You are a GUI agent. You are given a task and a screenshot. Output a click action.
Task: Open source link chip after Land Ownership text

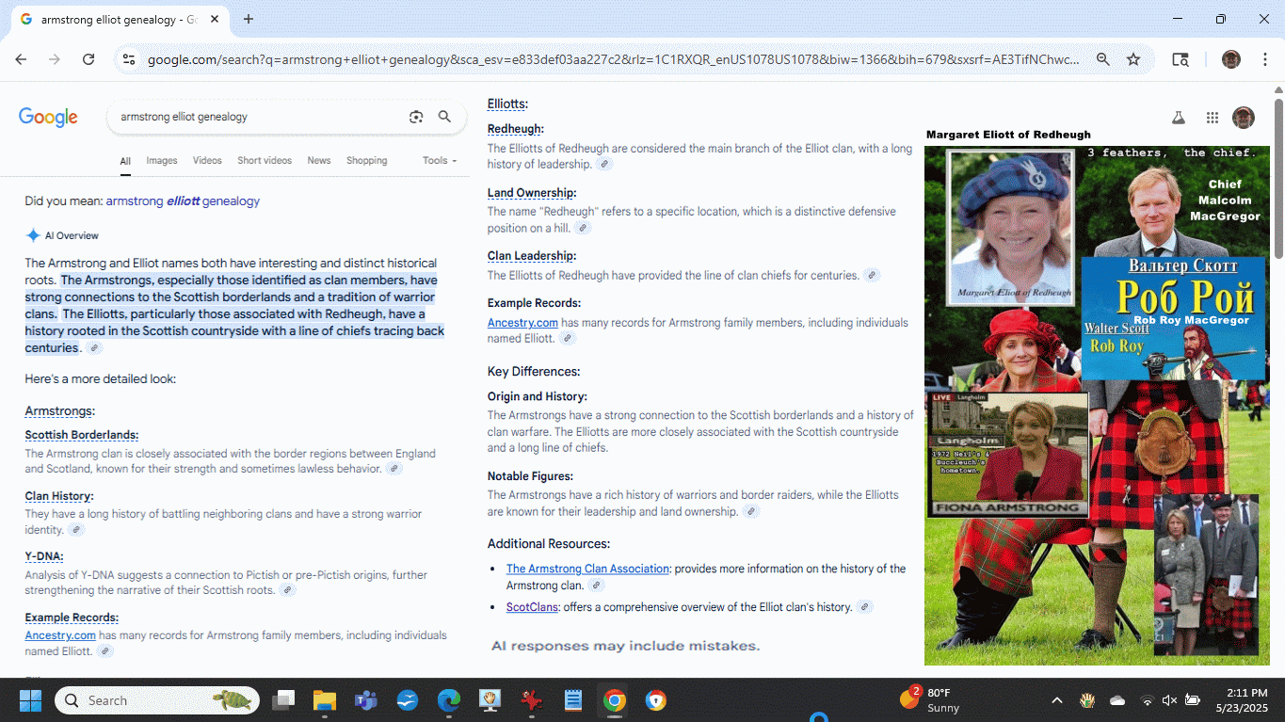[583, 228]
